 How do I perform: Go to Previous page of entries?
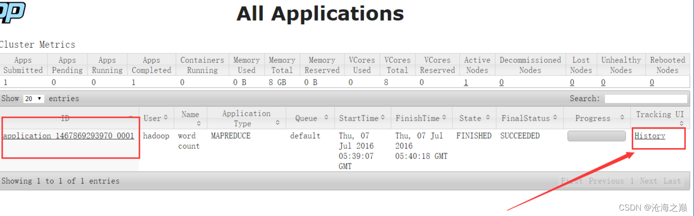click(x=606, y=181)
